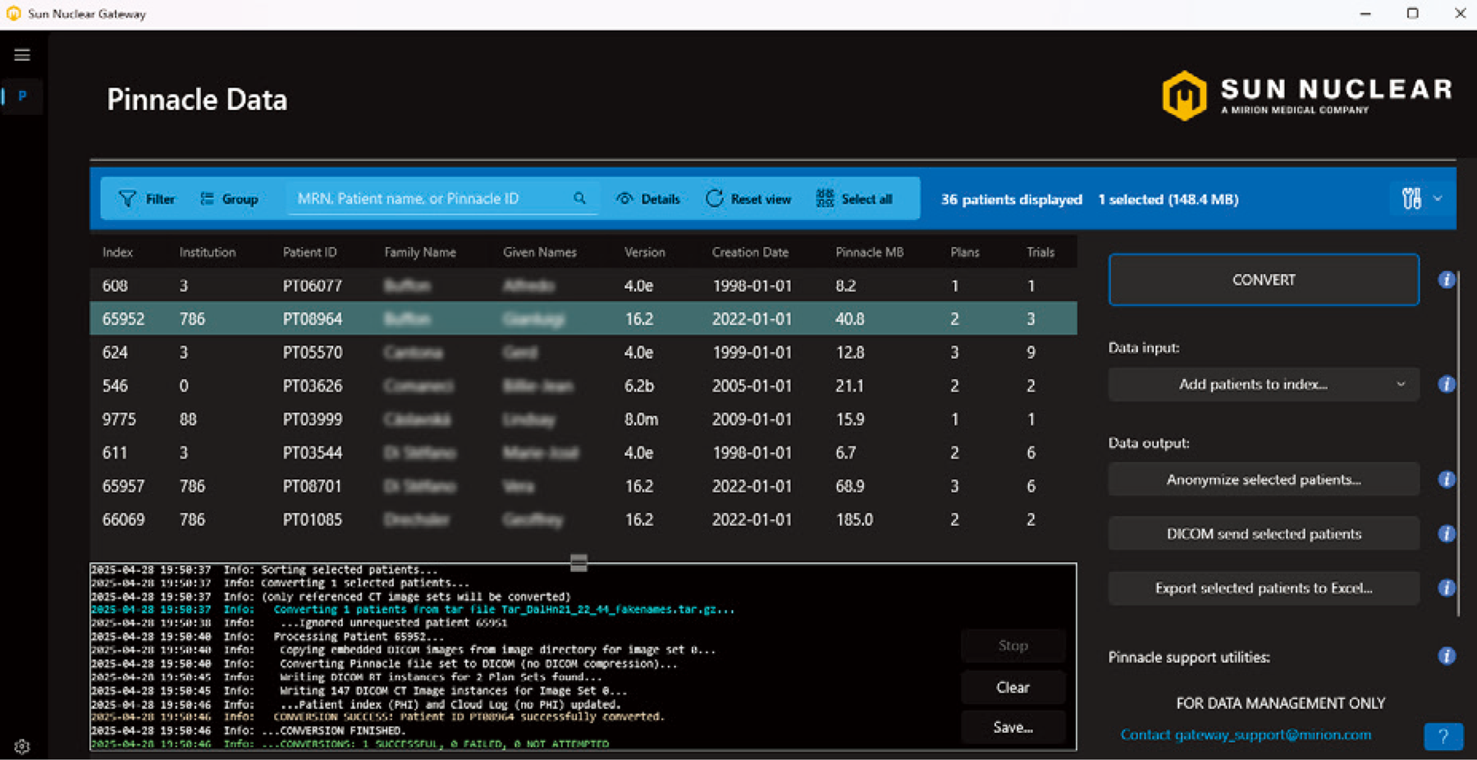Viewport: 1477px width, 760px height.
Task: Select patient row PT06077
Action: click(x=583, y=286)
